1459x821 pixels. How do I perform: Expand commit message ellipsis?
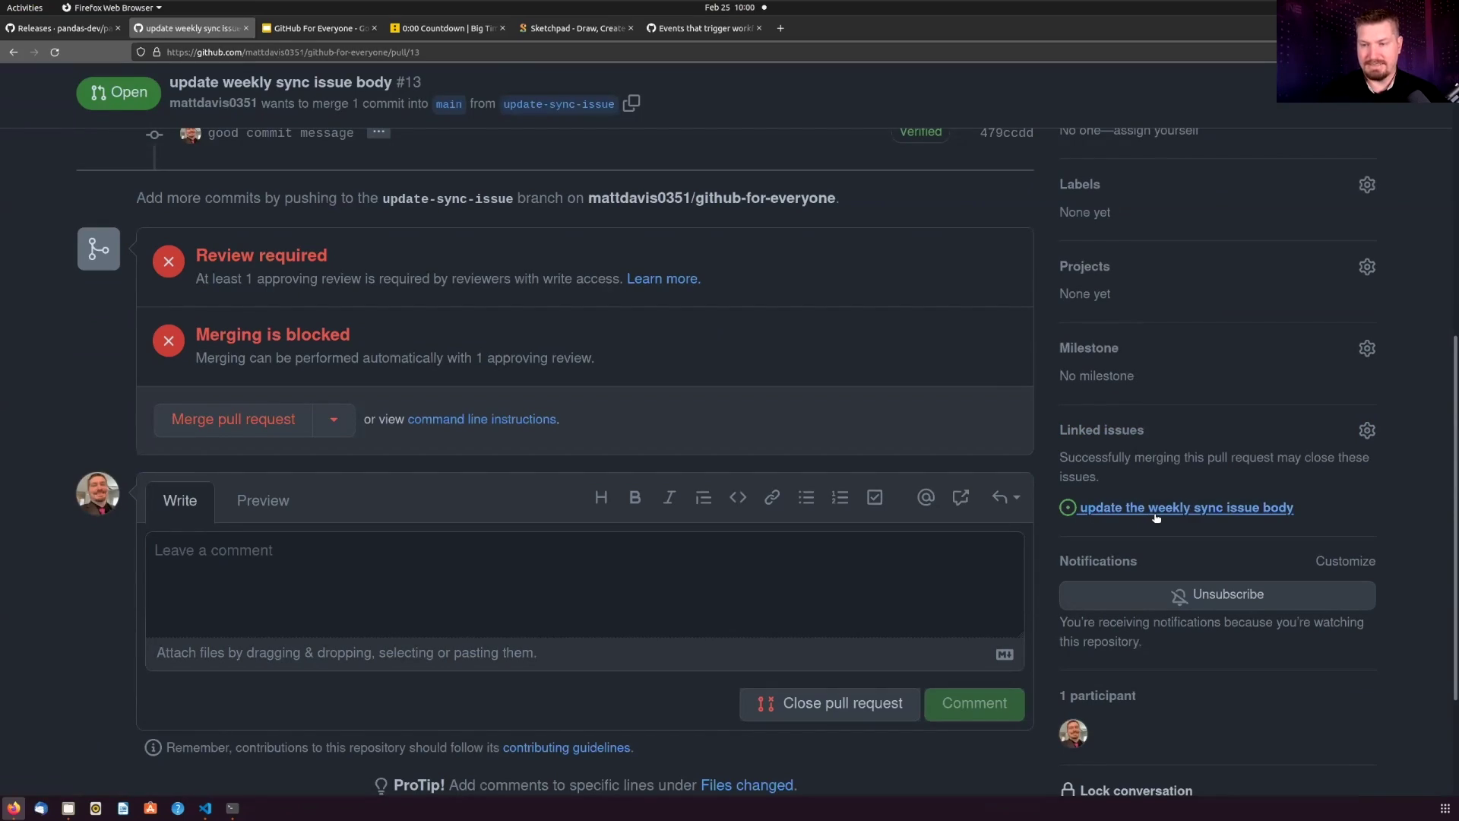(x=378, y=132)
